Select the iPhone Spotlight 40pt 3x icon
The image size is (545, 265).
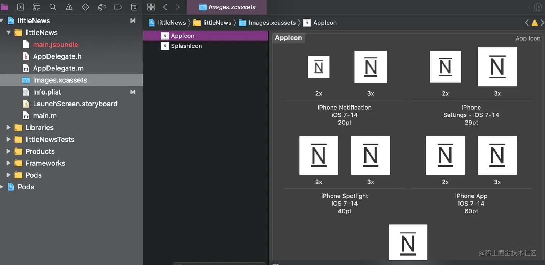pos(371,155)
